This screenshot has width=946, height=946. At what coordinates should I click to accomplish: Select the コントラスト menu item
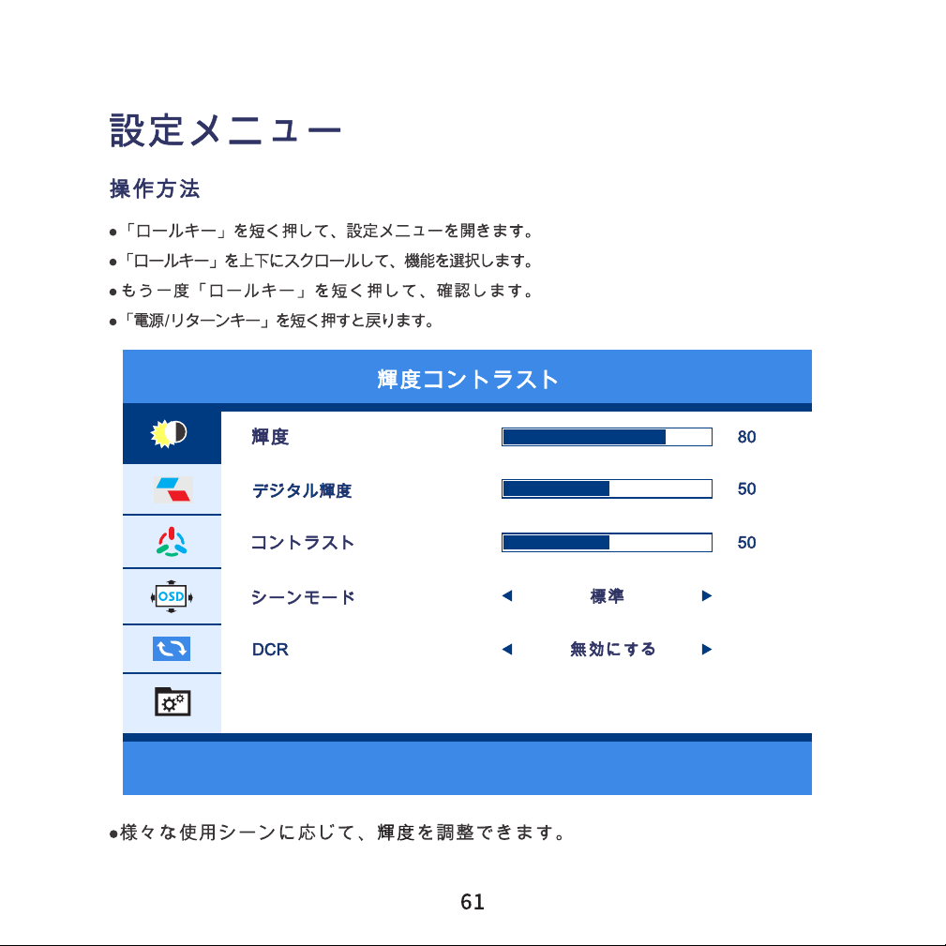pos(302,543)
